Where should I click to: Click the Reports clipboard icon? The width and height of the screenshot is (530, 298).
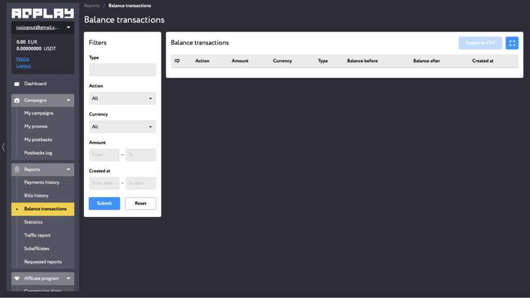17,170
